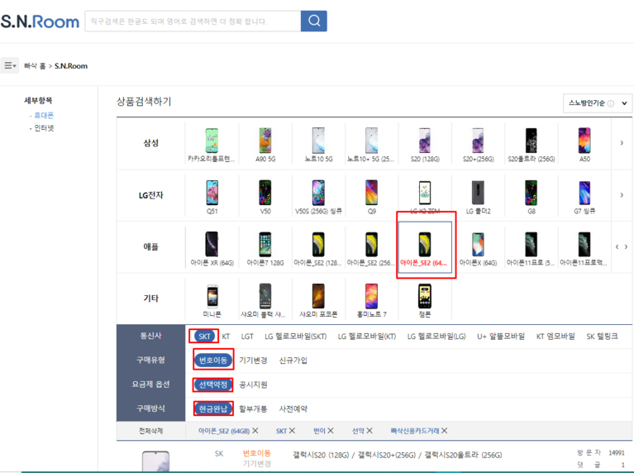Choose the G7 씽큐 phone
The height and width of the screenshot is (473, 634).
click(x=584, y=197)
